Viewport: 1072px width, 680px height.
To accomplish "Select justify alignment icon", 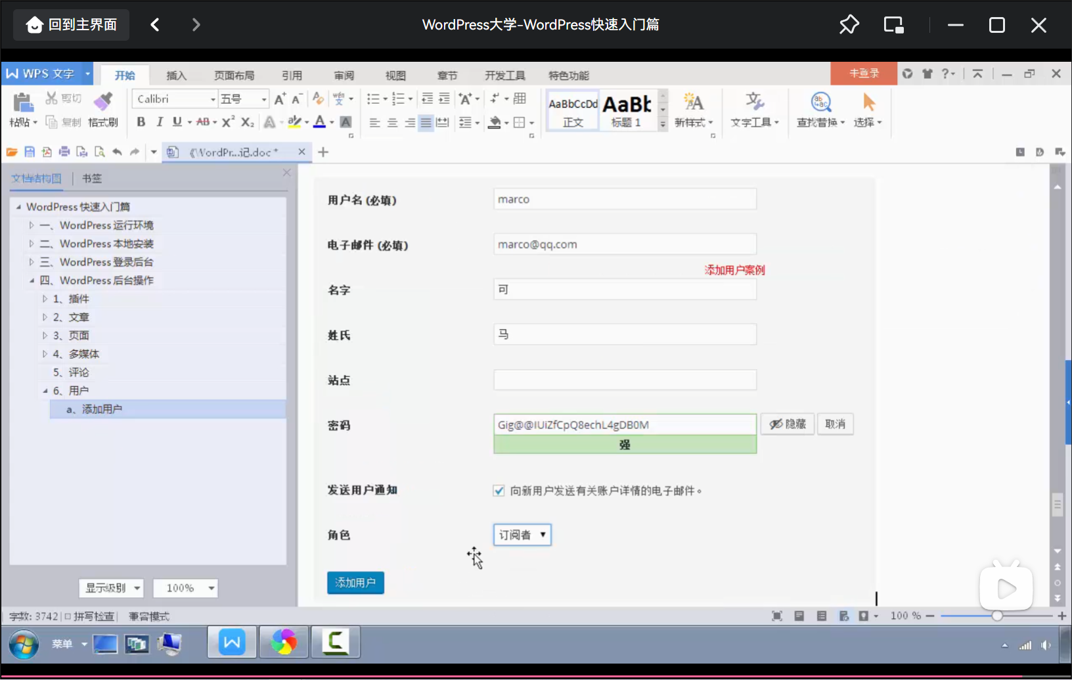I will coord(426,123).
